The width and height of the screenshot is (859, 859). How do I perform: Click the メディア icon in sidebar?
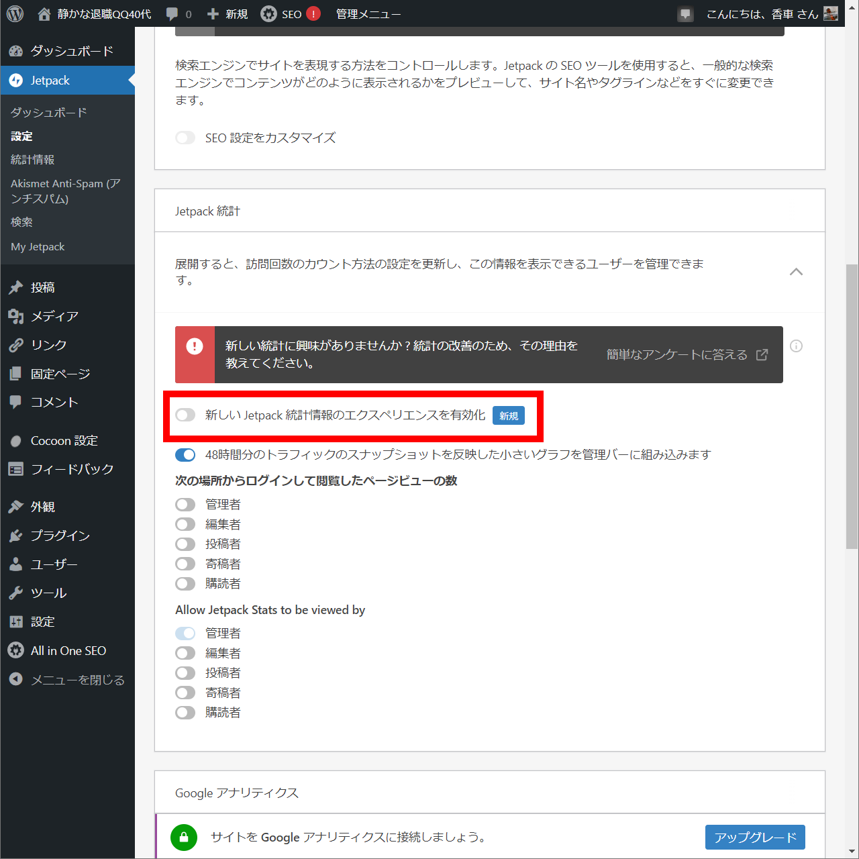coord(15,316)
